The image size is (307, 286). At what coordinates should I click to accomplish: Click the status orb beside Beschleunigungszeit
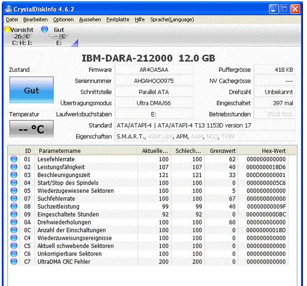14,175
